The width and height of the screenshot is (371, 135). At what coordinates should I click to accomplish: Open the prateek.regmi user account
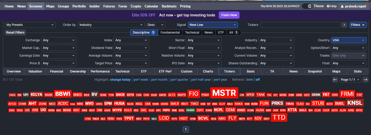354,6
